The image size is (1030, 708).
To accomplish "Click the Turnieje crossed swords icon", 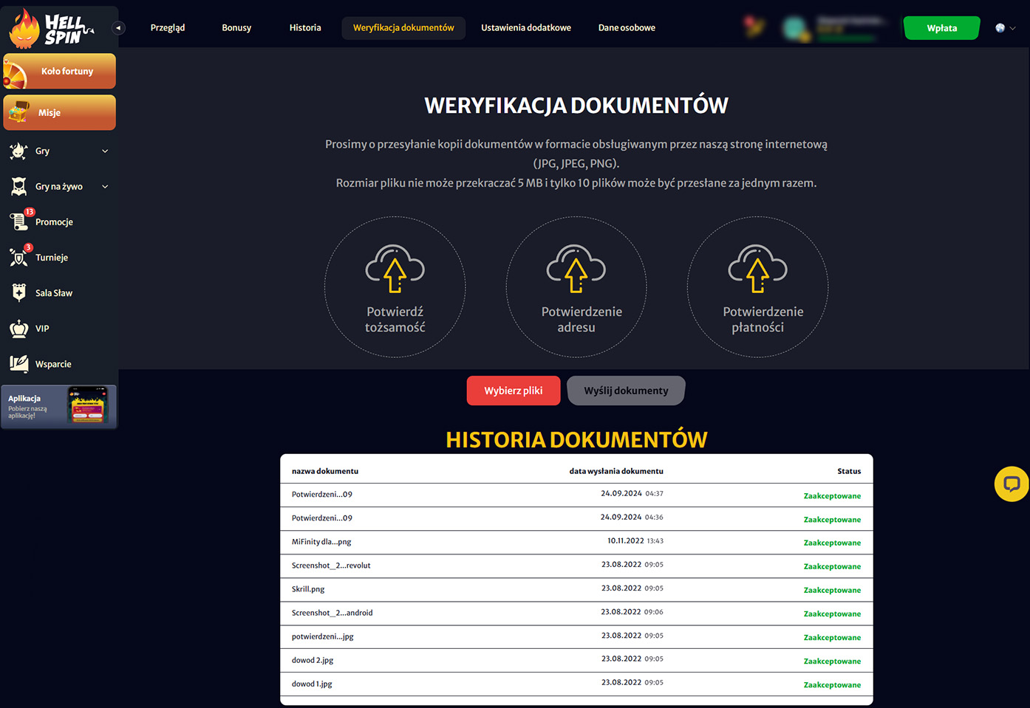I will [18, 257].
